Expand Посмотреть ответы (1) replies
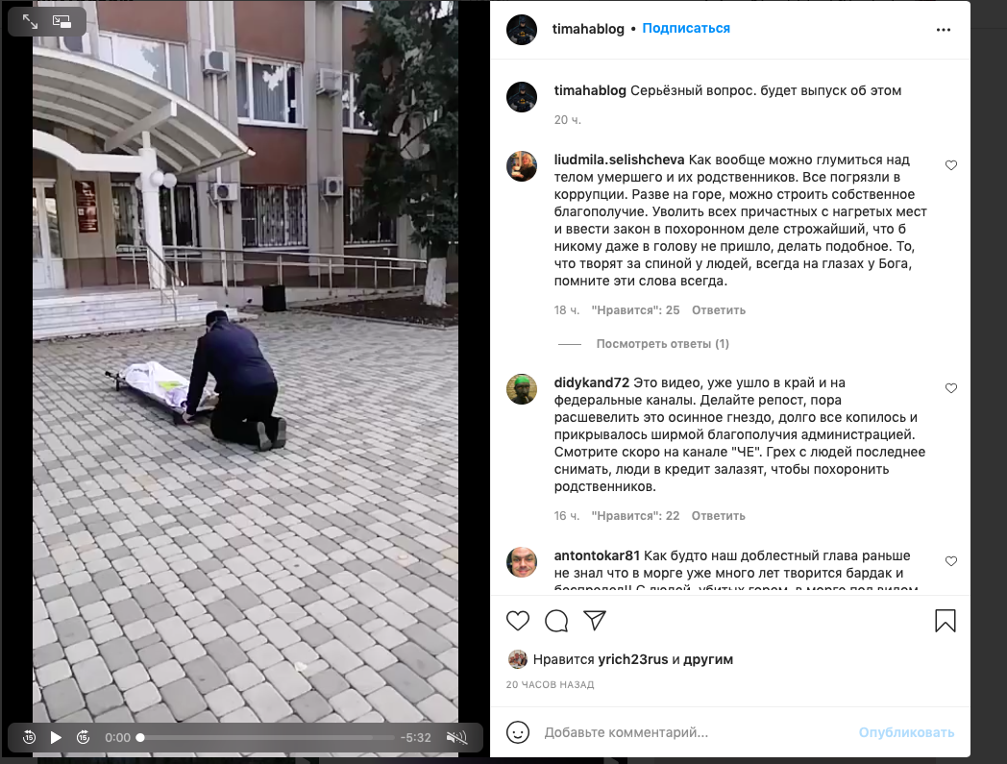1007x764 pixels. coord(662,344)
